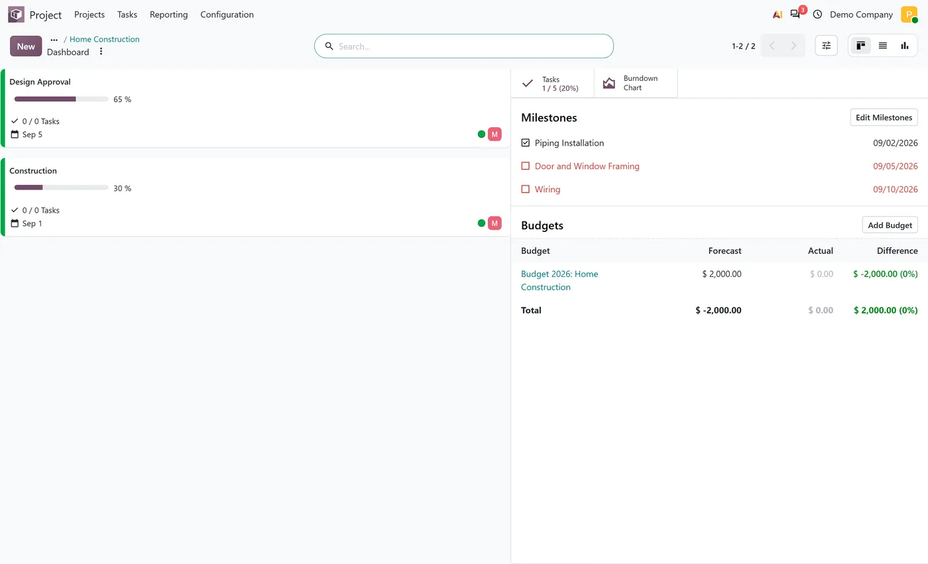Viewport: 928px width, 564px height.
Task: Switch to kanban view
Action: 861,46
